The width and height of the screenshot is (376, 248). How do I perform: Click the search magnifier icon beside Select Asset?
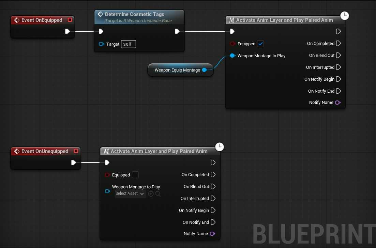click(x=158, y=194)
